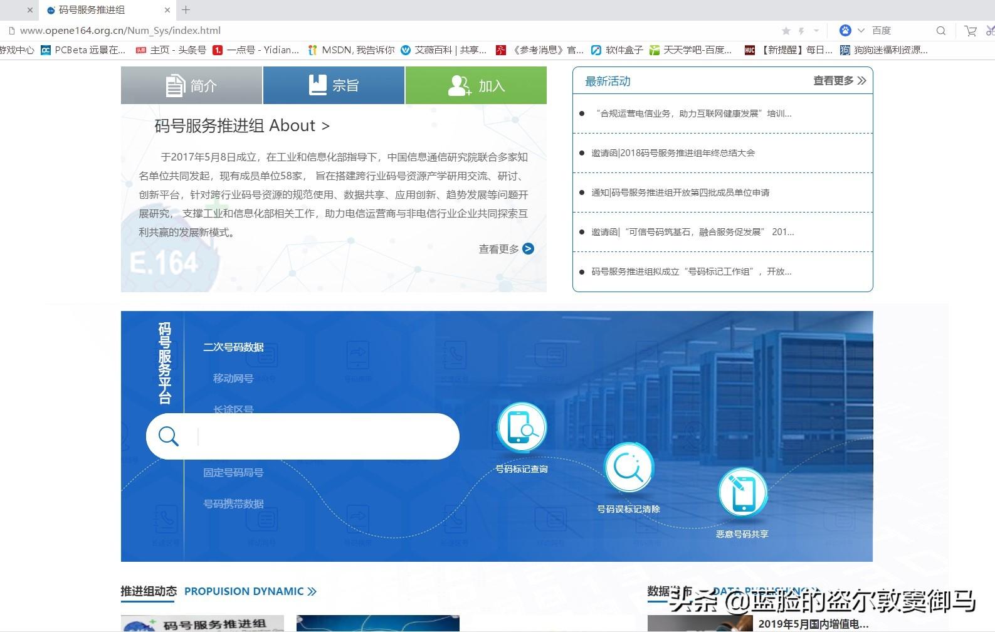Open the address bar dropdown arrow
Image resolution: width=995 pixels, height=632 pixels.
tap(816, 31)
